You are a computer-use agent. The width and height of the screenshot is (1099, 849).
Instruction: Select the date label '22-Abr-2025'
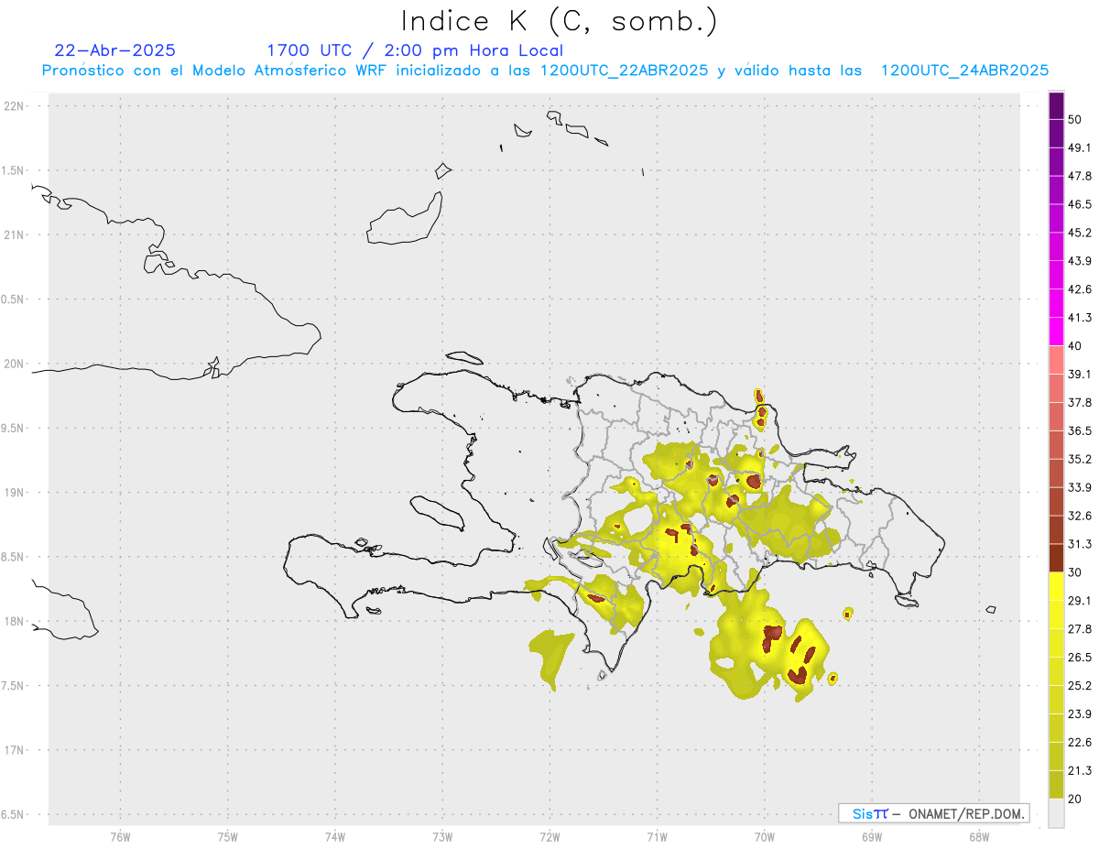click(115, 50)
